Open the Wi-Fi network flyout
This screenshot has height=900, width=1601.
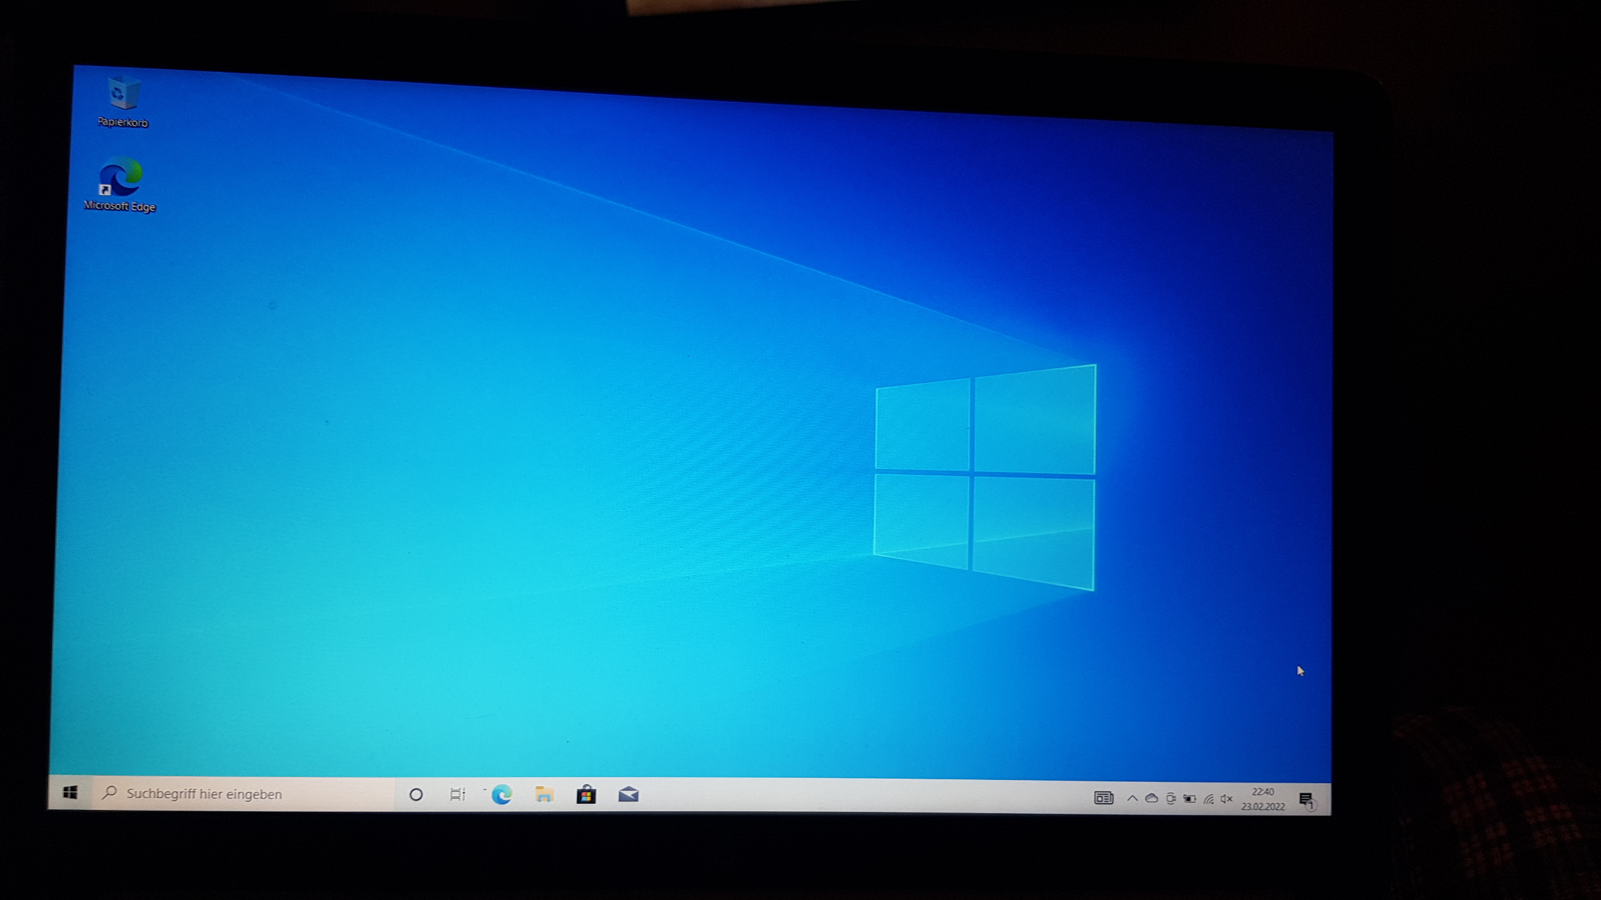[x=1209, y=799]
